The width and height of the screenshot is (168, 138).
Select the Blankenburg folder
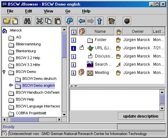(26, 51)
